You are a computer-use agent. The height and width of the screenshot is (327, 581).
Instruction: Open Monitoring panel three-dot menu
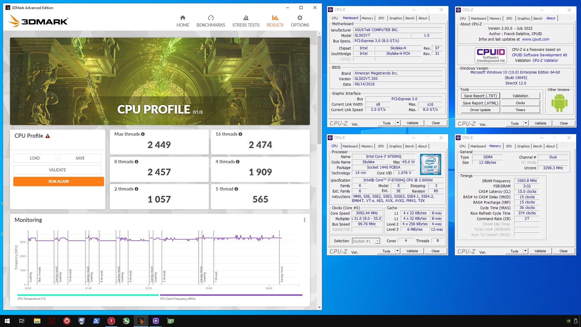coord(304,220)
